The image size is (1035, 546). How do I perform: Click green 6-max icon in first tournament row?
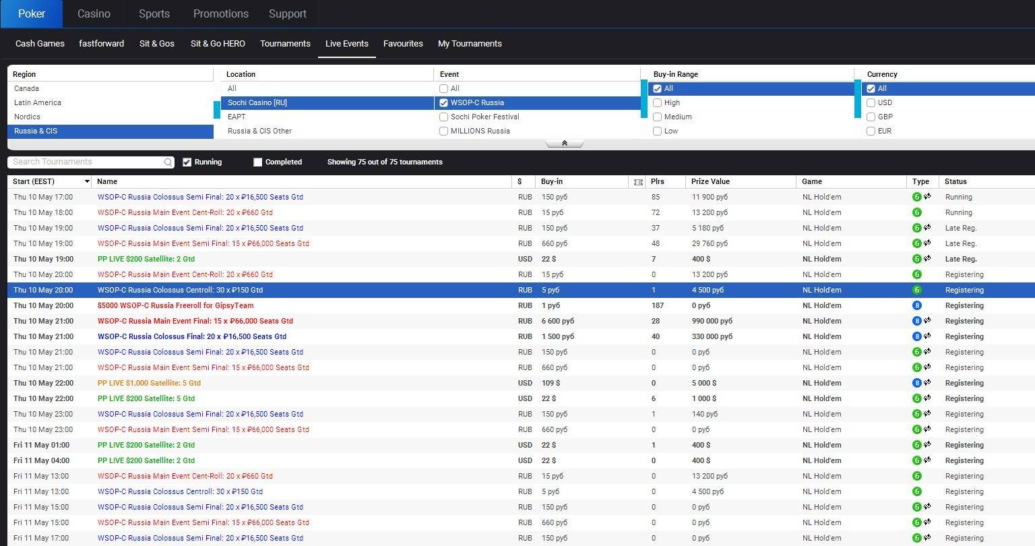(916, 197)
